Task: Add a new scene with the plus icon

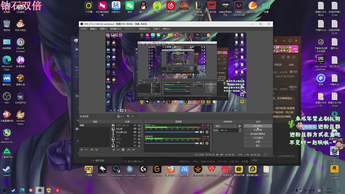Action: point(82,150)
